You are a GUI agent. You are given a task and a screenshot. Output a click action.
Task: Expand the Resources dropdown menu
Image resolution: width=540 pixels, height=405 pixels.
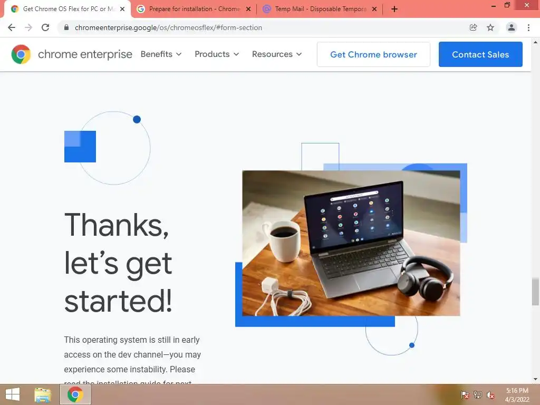click(x=277, y=54)
